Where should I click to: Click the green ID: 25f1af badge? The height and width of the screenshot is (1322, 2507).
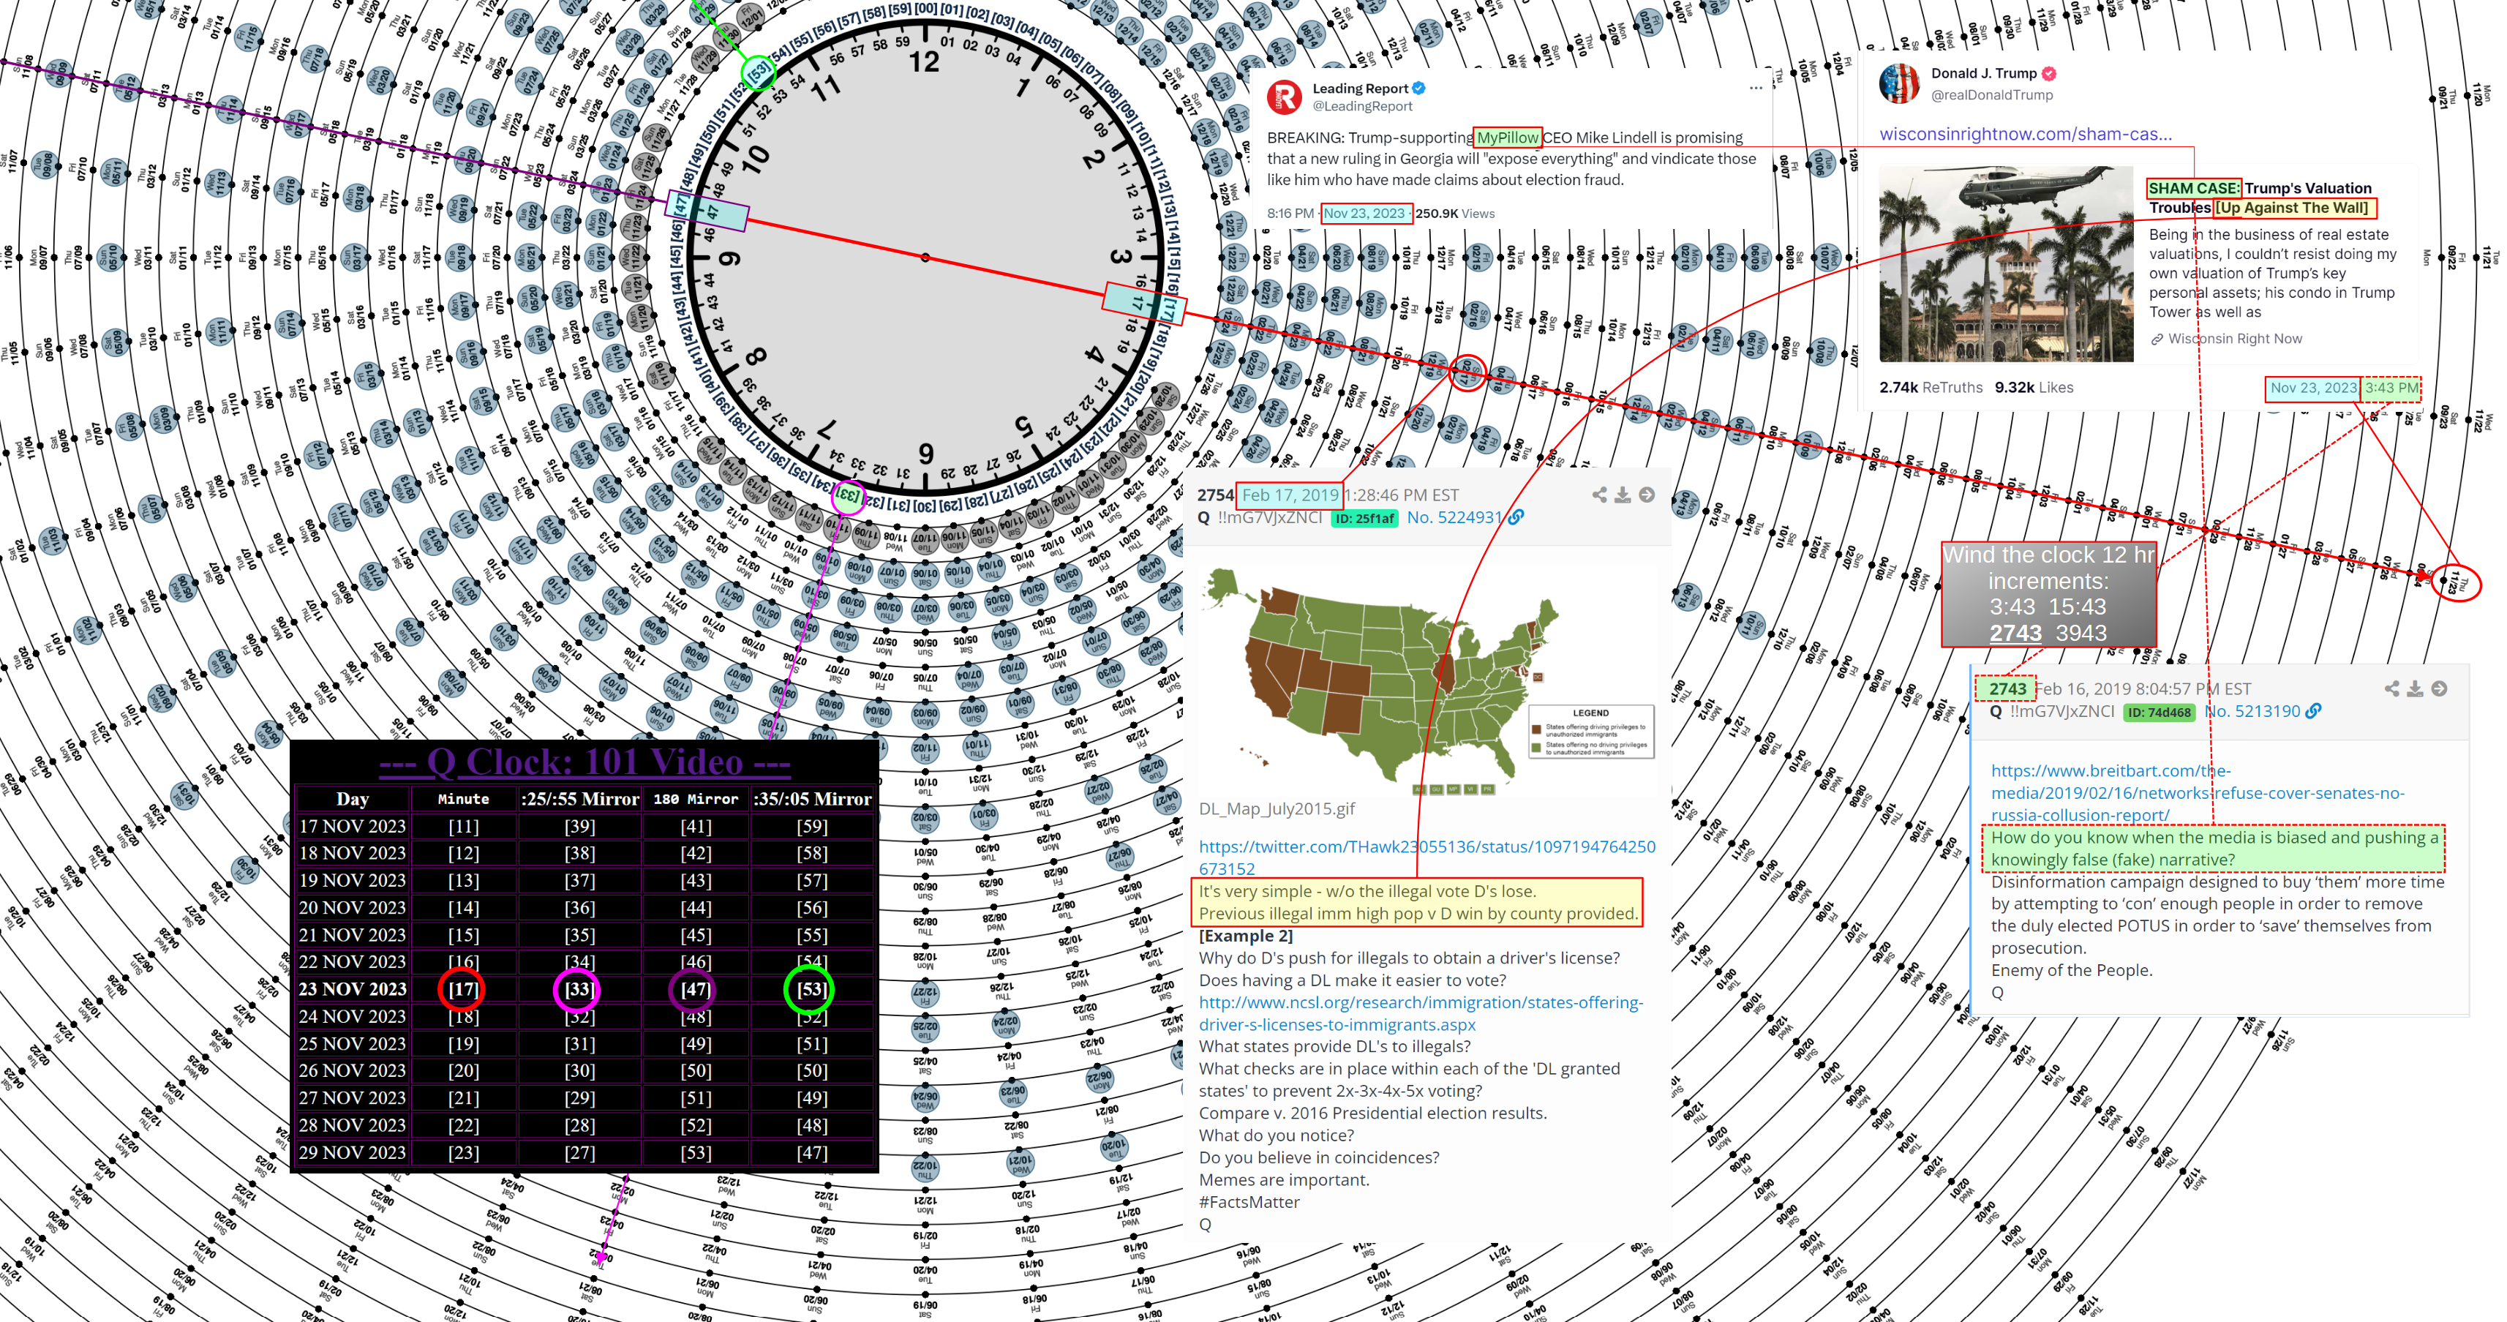(1364, 519)
